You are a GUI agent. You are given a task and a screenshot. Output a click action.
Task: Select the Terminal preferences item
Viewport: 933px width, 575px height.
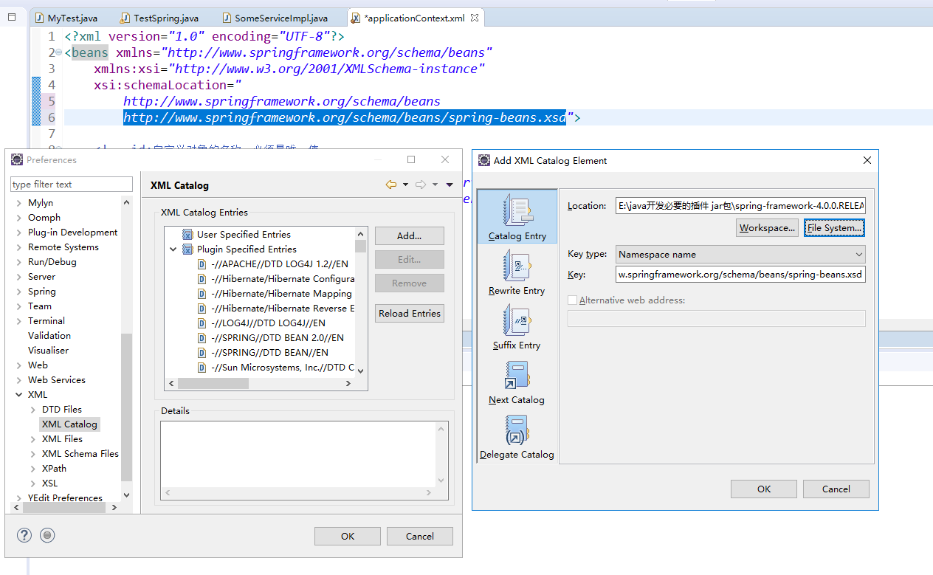[x=47, y=320]
